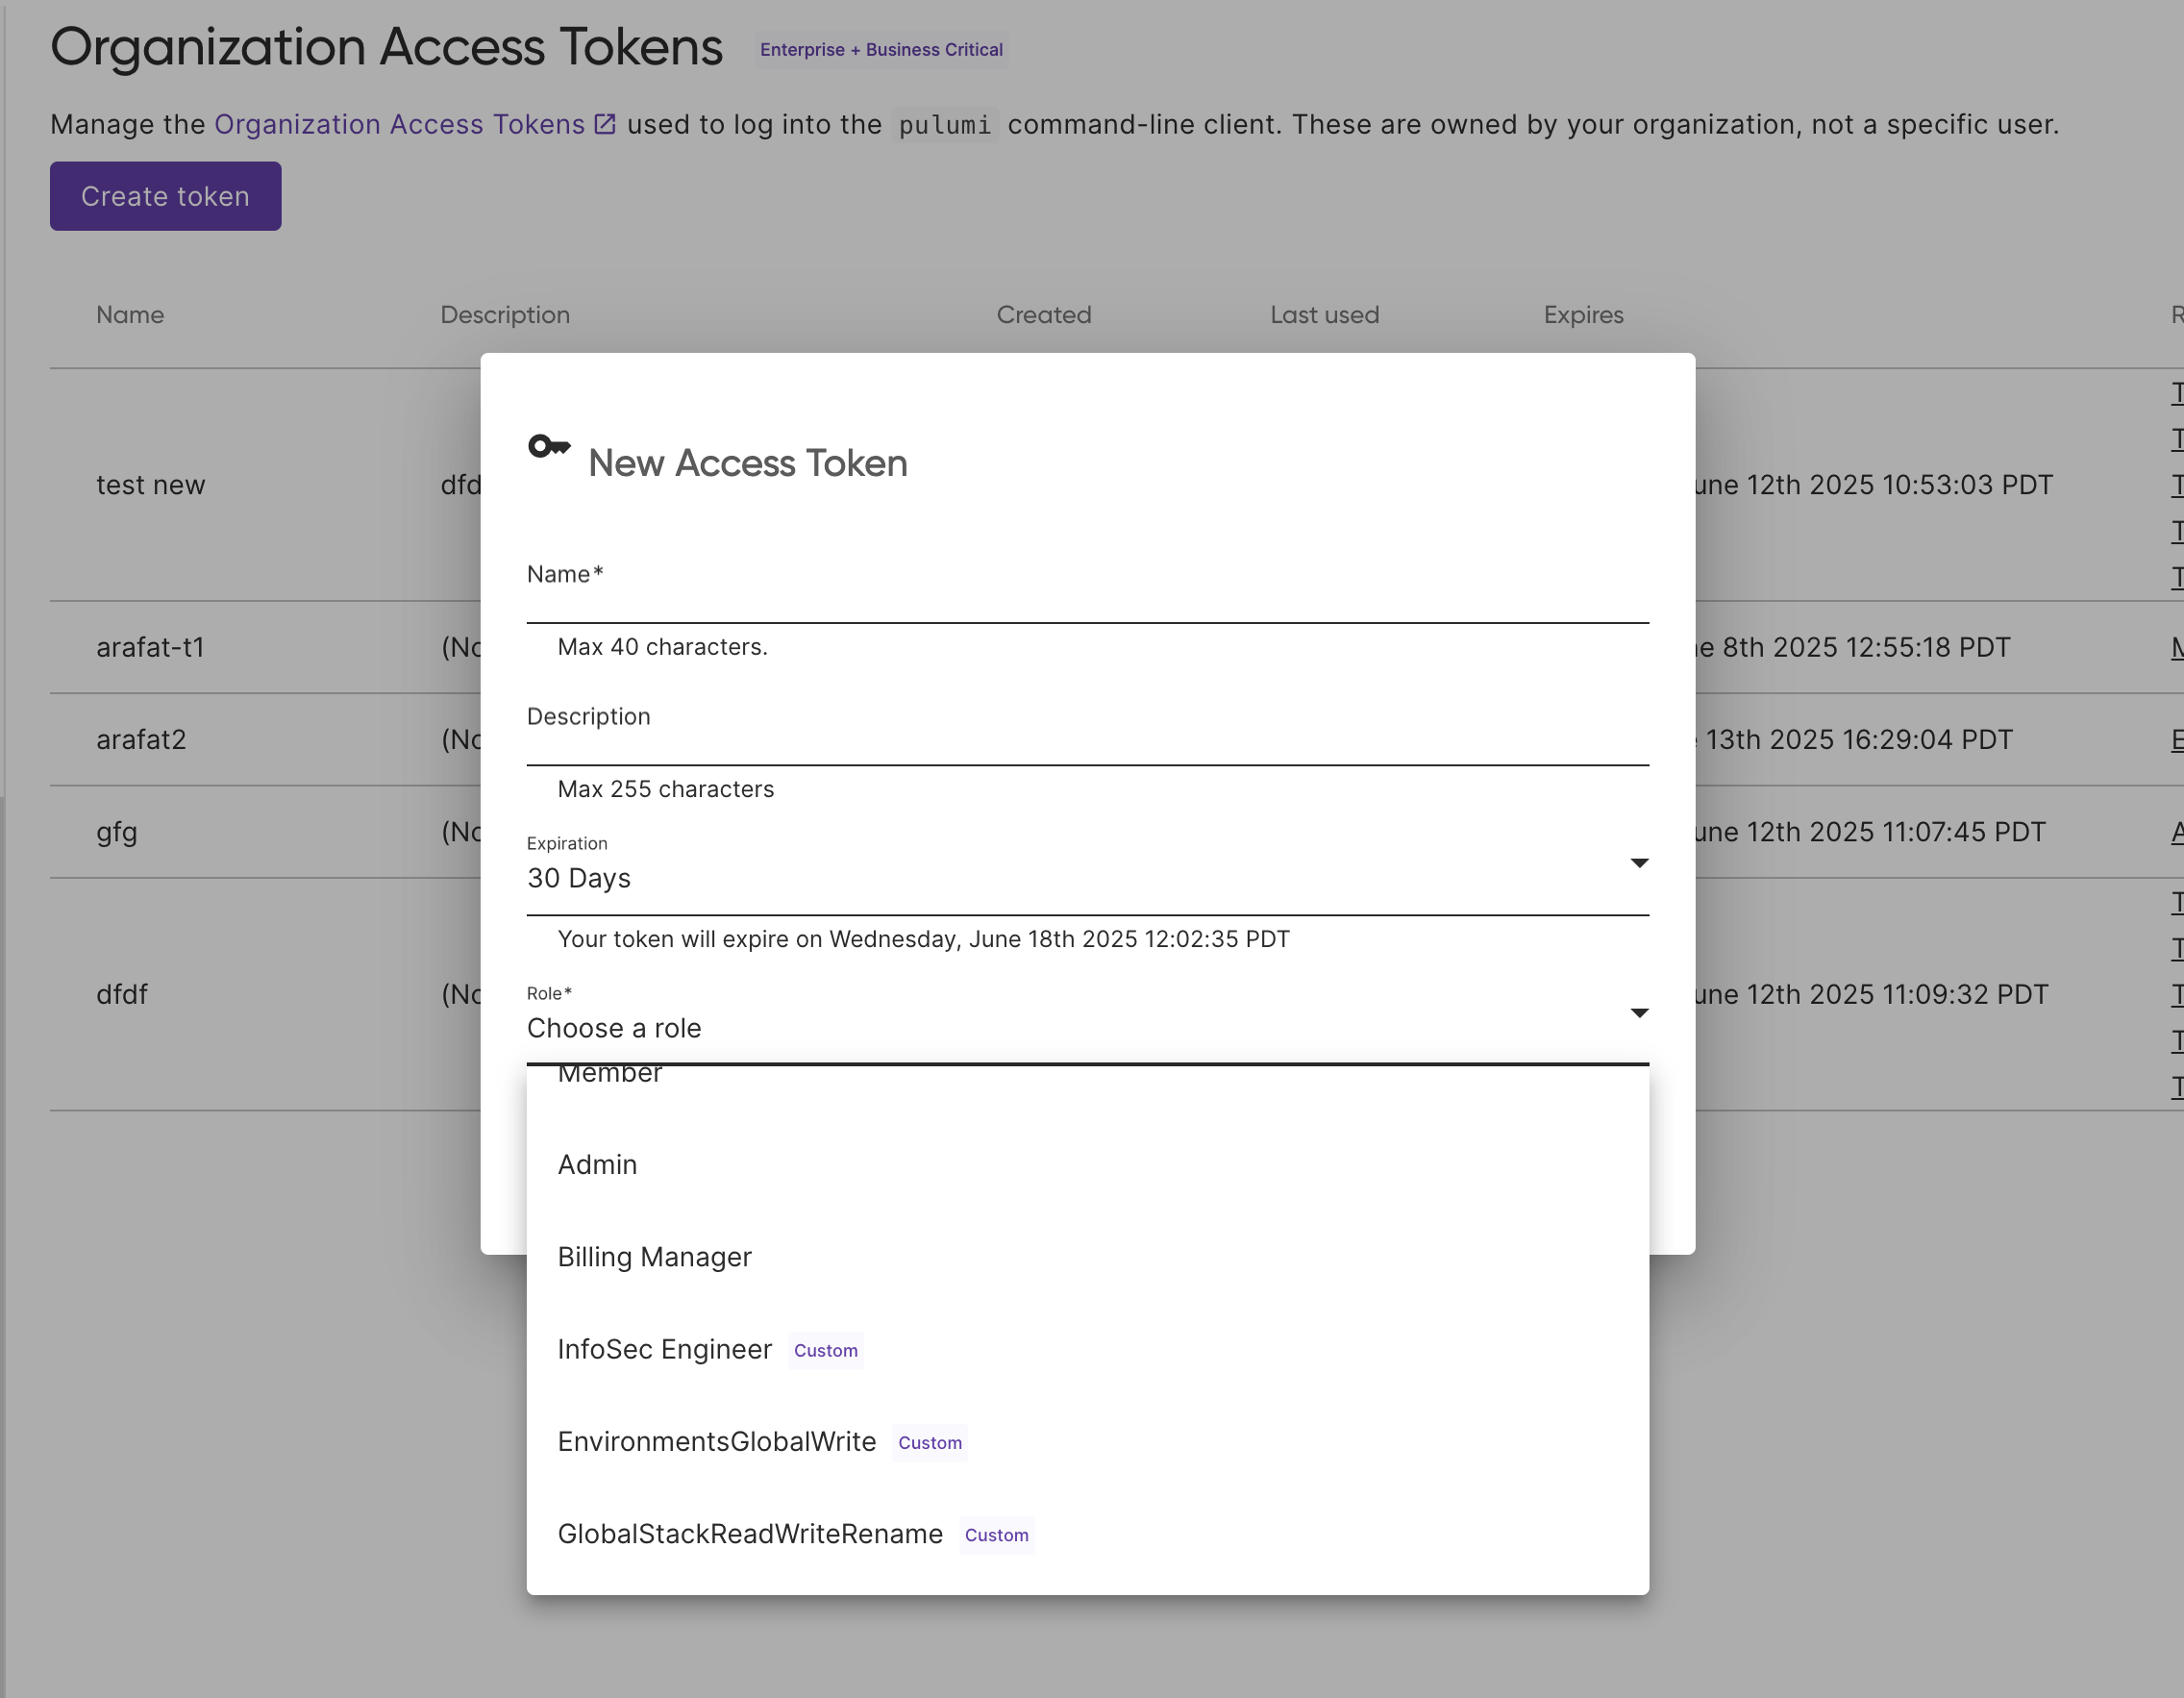Viewport: 2184px width, 1698px height.
Task: Select the Admin role option
Action: coord(597,1165)
